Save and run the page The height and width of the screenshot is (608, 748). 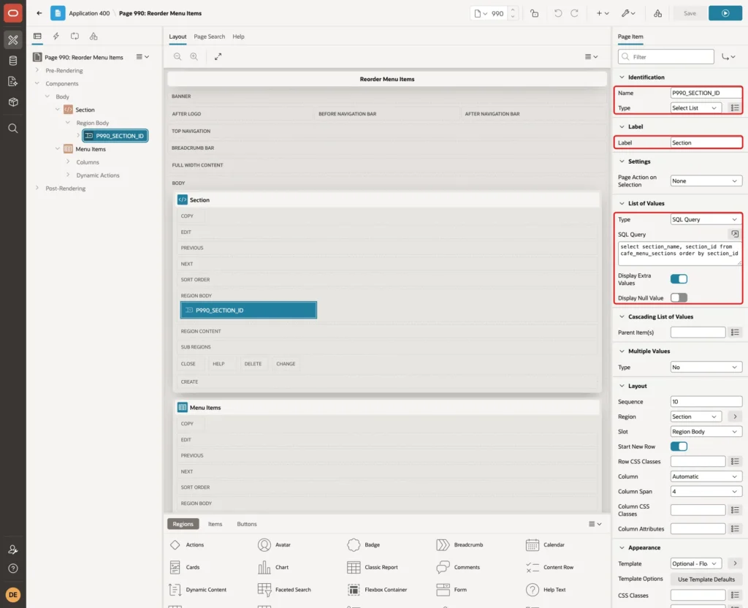pyautogui.click(x=725, y=13)
